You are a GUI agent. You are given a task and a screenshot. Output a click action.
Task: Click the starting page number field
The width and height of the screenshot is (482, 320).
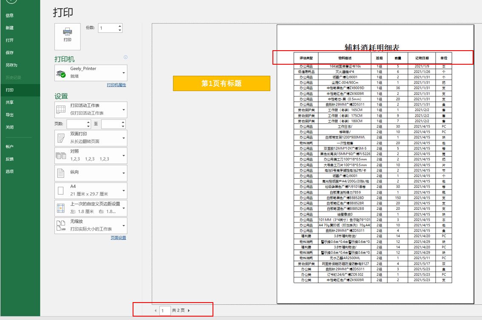click(77, 124)
